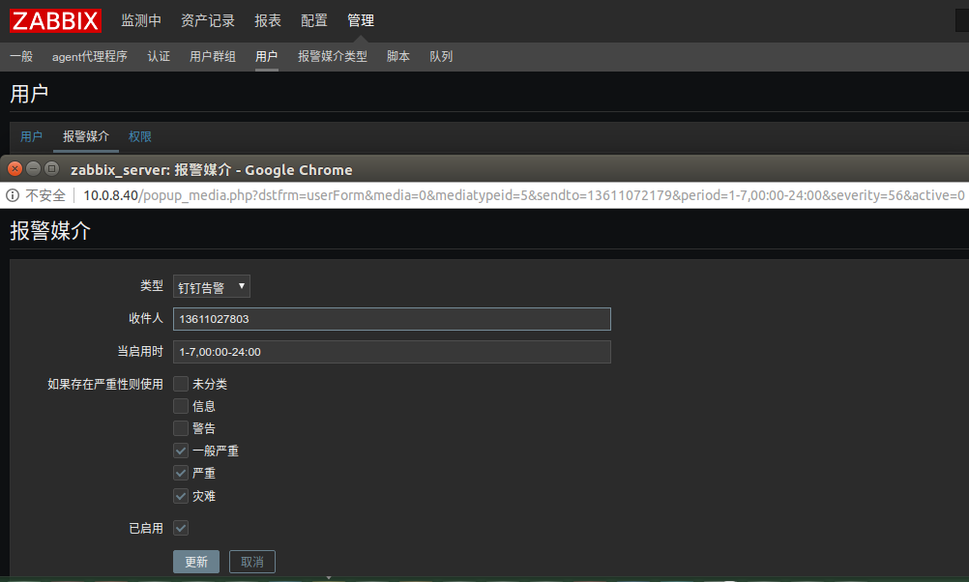
Task: Go to 一般 submenu
Action: (21, 56)
